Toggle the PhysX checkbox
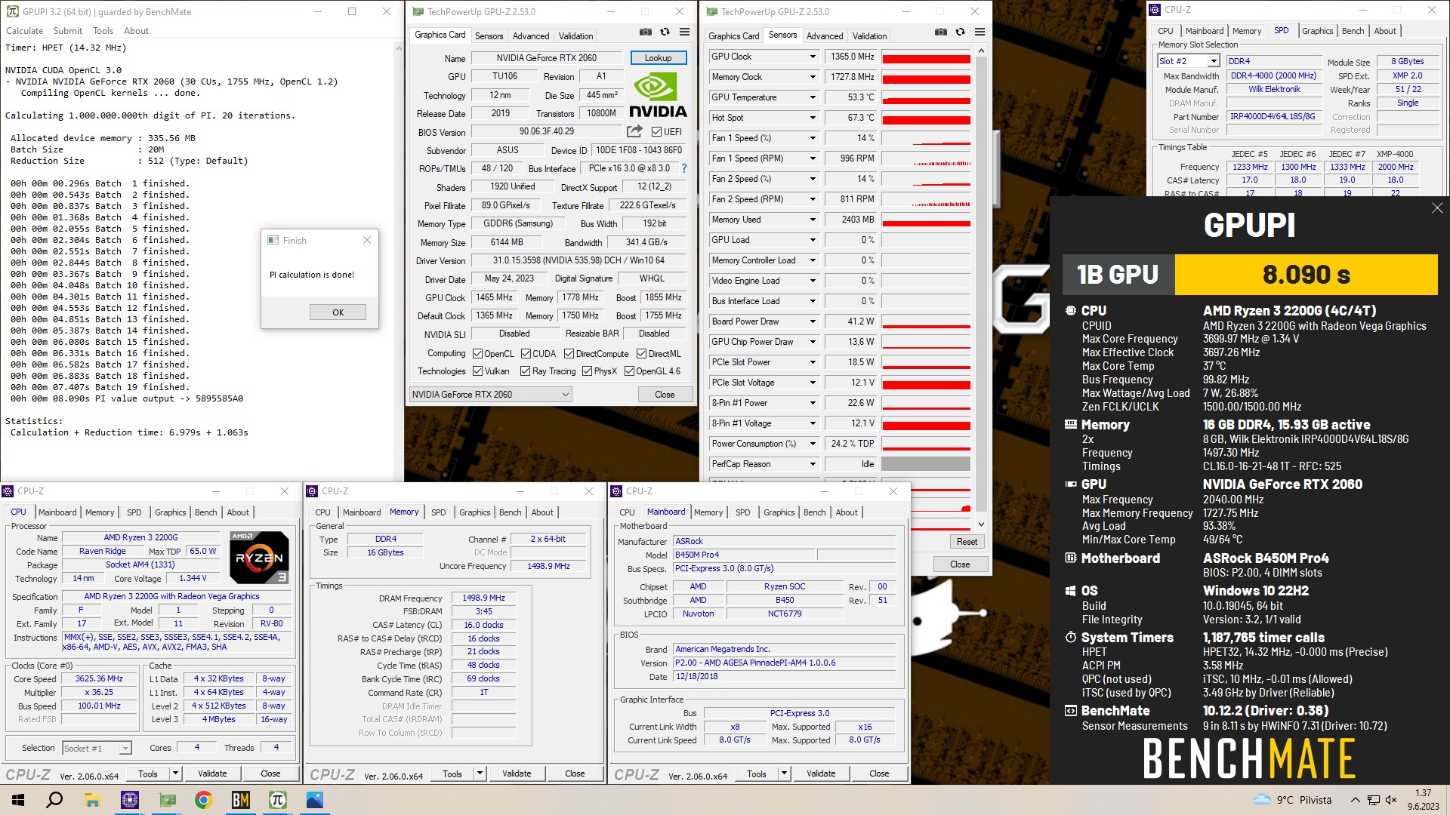Image resolution: width=1450 pixels, height=815 pixels. pos(587,371)
